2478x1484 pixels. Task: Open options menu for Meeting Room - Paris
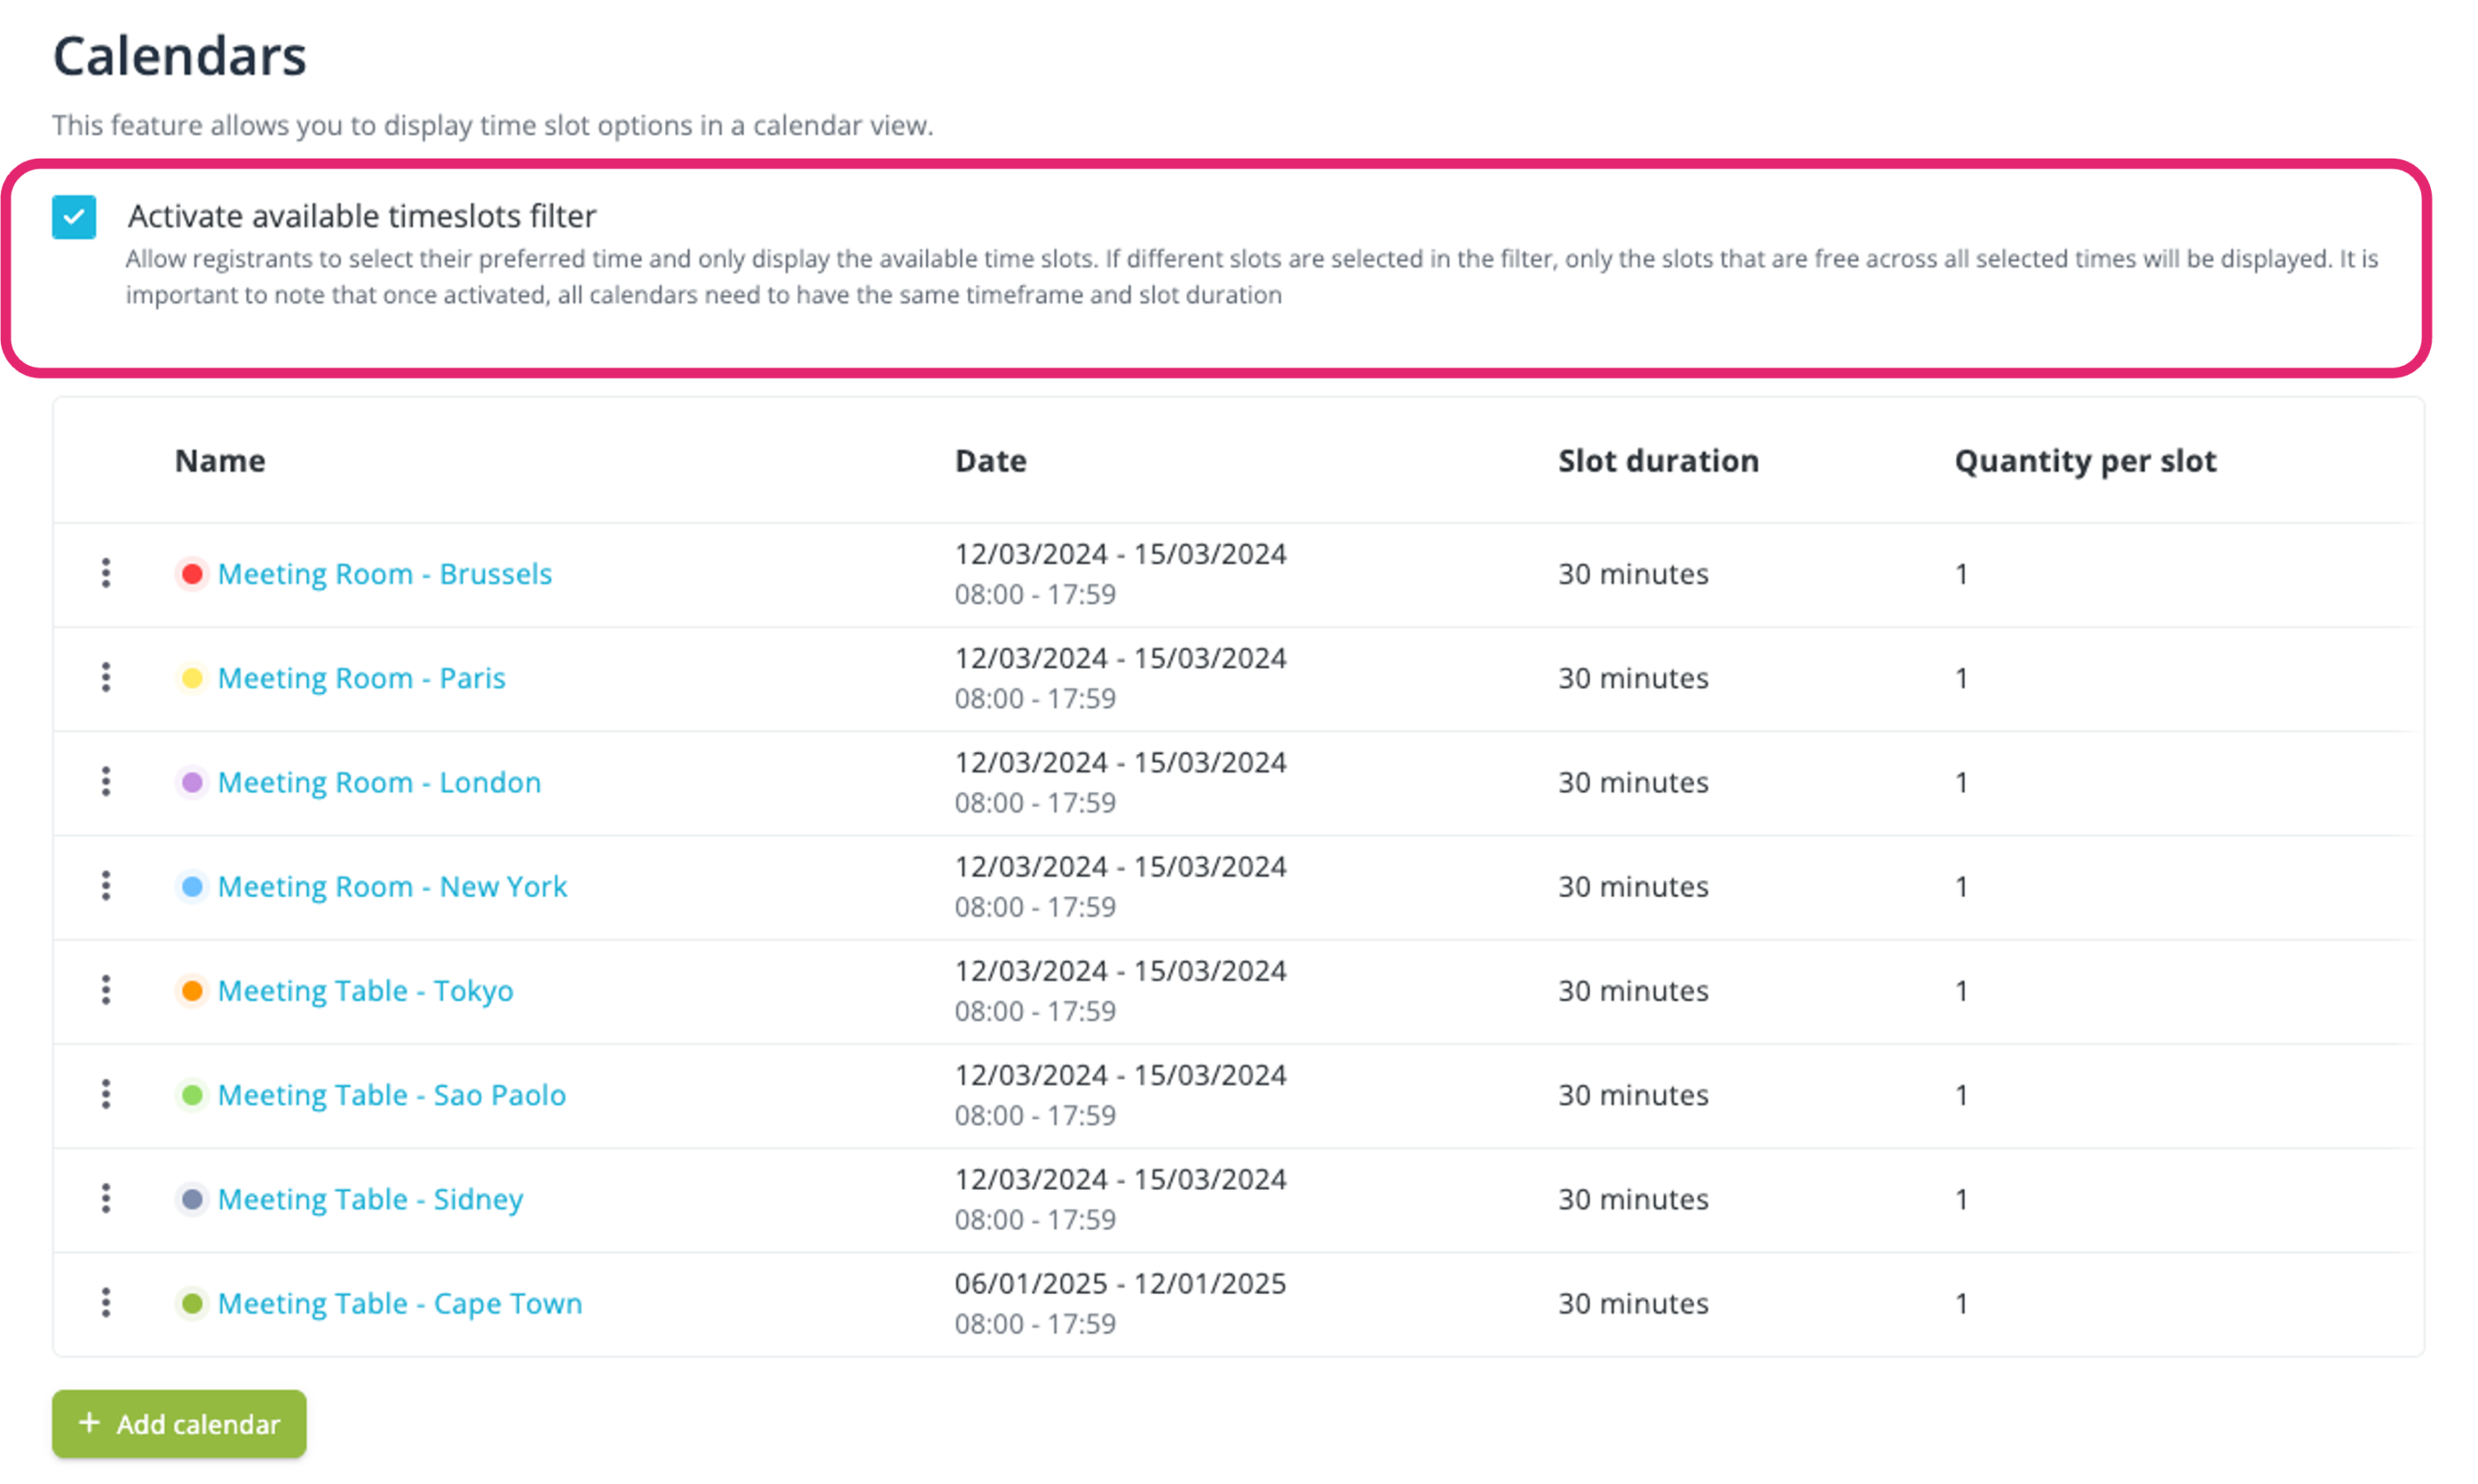106,678
